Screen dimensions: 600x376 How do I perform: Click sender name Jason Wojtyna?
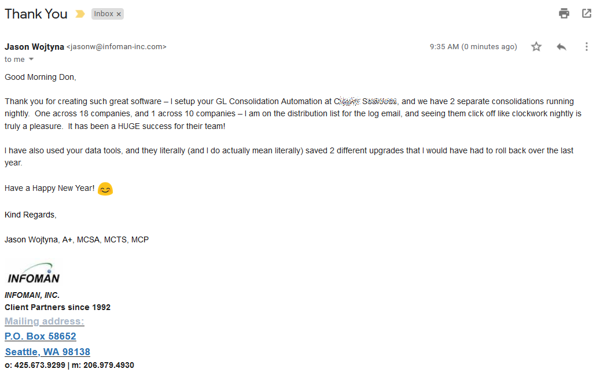[35, 47]
